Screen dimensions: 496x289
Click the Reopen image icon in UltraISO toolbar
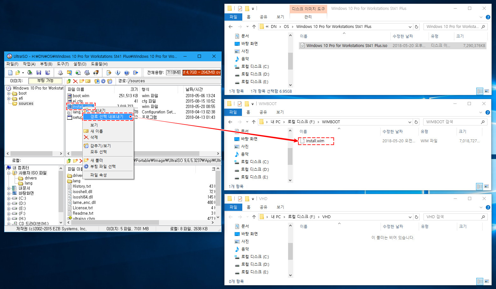click(30, 73)
